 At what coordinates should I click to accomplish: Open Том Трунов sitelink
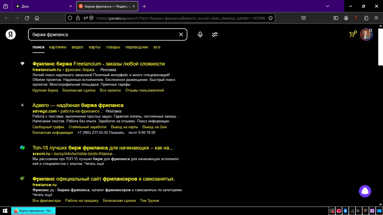(149, 201)
